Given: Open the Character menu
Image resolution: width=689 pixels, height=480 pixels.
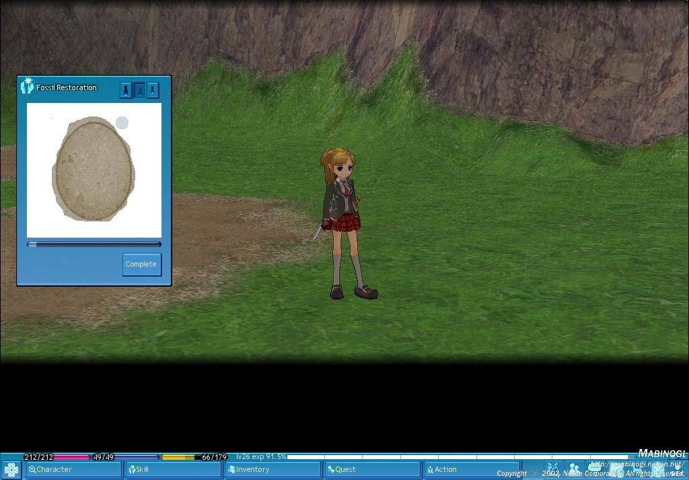Looking at the screenshot, I should 73,470.
